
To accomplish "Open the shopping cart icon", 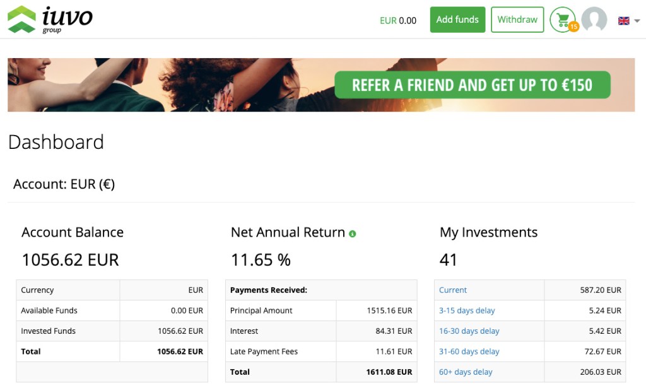I will (x=562, y=18).
